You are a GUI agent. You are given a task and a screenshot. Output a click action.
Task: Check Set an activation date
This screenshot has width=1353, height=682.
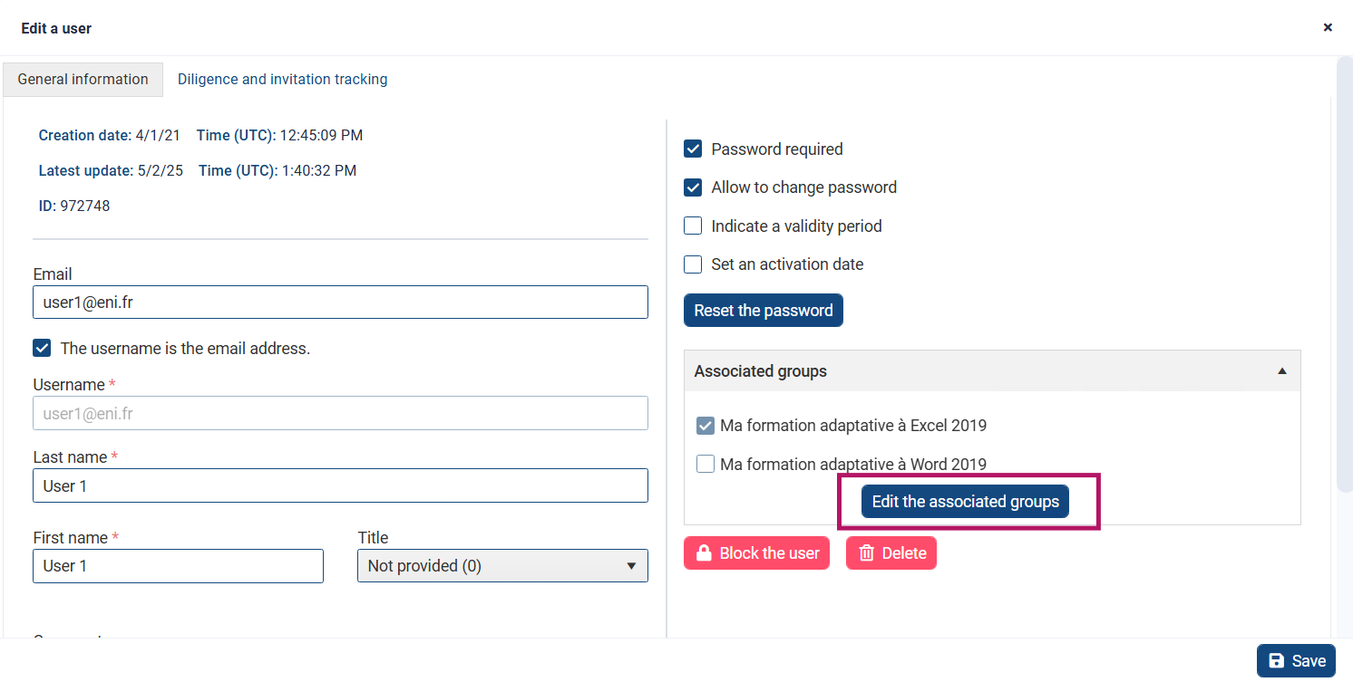tap(693, 264)
